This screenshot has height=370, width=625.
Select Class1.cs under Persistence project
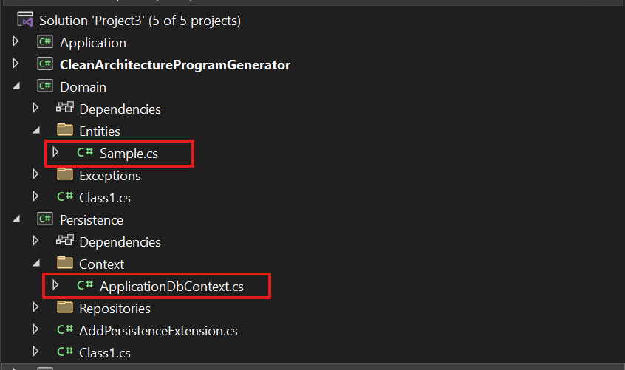[105, 353]
